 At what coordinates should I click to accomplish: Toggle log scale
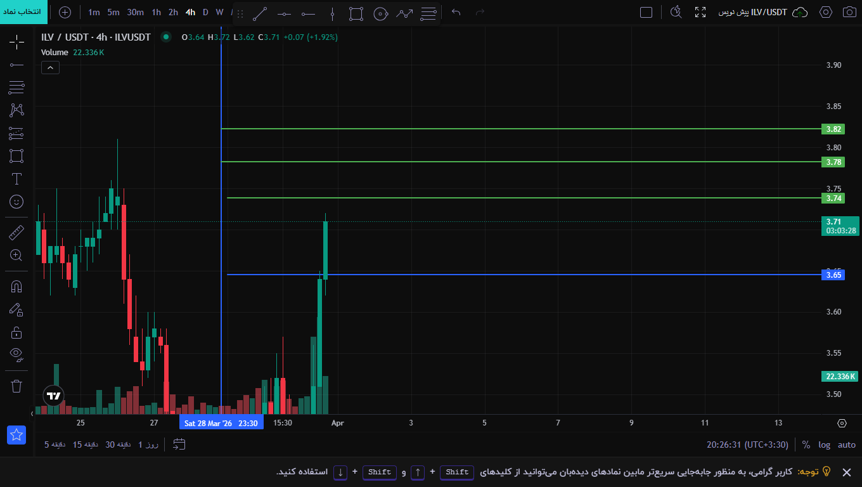(x=824, y=445)
